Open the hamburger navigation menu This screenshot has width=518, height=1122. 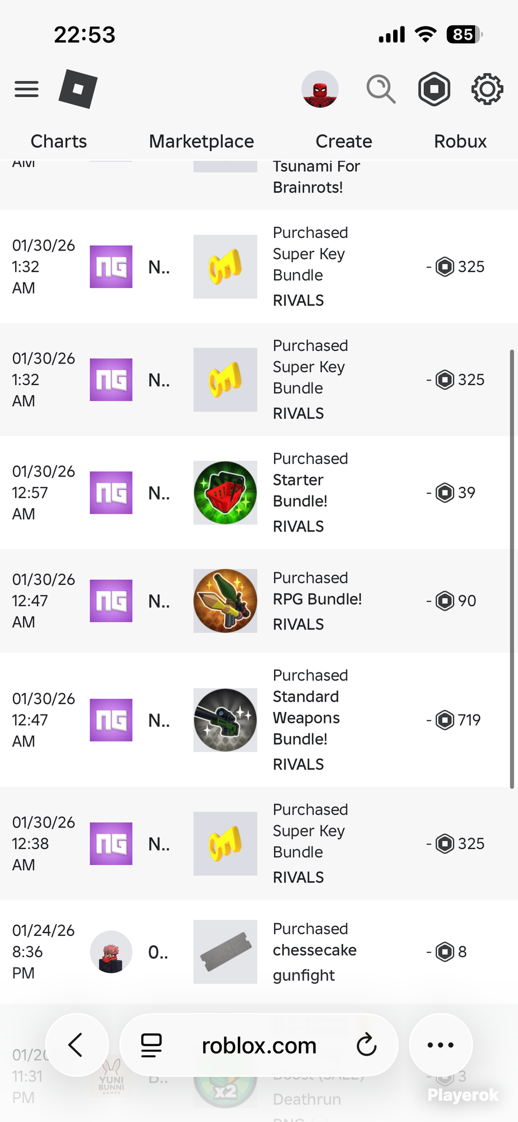click(26, 89)
